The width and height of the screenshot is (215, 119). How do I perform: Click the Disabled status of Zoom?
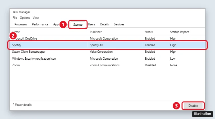150,65
